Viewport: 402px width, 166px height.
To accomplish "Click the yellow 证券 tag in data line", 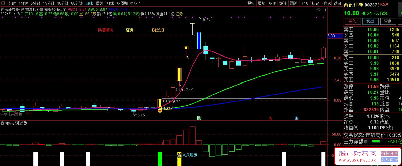I will pyautogui.click(x=179, y=14).
